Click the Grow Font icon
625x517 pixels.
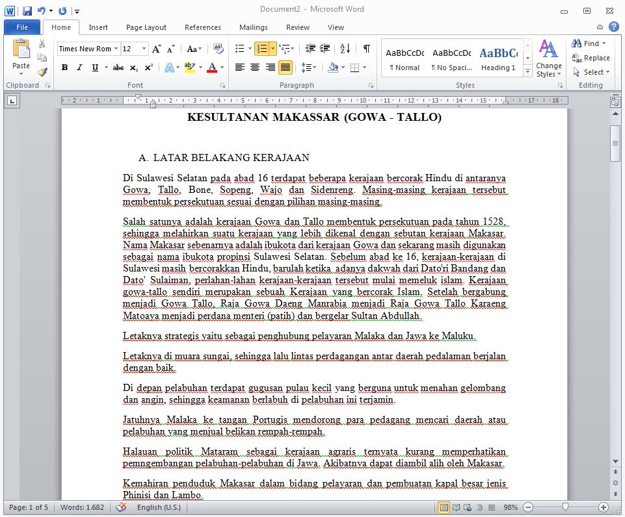(x=156, y=49)
